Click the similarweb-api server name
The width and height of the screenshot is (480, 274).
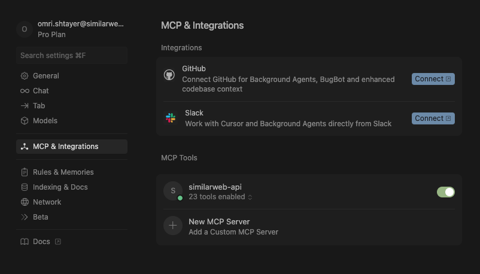[x=215, y=187]
